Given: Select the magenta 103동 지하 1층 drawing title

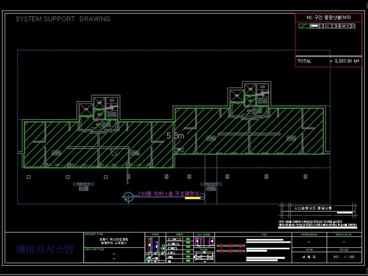Looking at the screenshot, I should pos(171,194).
